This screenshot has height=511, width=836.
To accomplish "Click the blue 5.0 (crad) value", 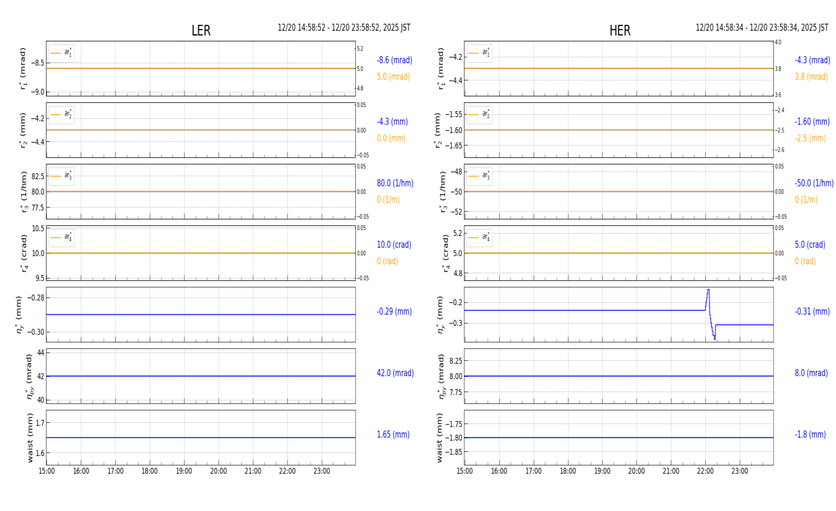I will point(810,245).
